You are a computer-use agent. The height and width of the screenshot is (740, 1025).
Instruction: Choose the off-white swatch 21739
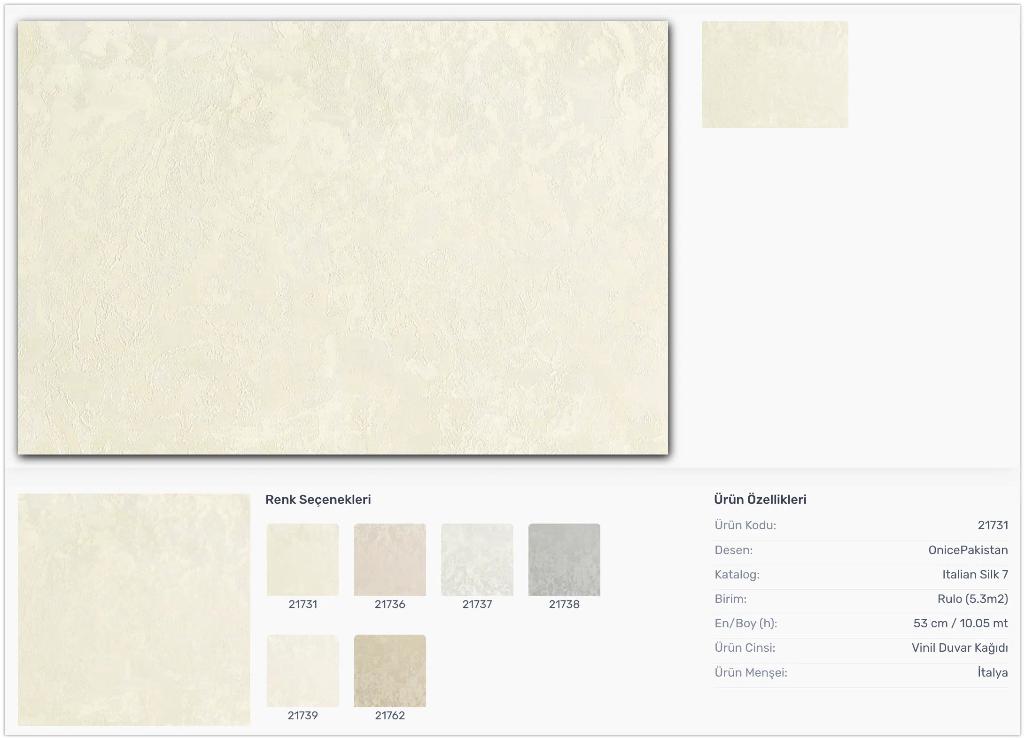(303, 671)
